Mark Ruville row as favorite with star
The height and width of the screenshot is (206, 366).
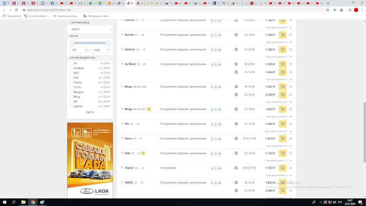[122, 35]
